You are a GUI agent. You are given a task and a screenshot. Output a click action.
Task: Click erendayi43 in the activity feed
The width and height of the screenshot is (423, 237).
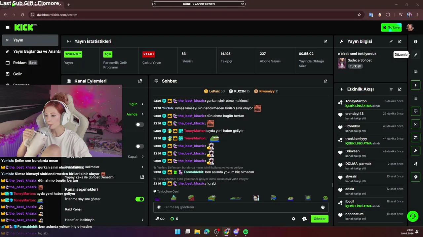(355, 114)
